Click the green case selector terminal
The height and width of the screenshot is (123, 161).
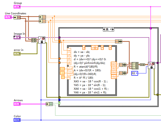[x=59, y=103]
